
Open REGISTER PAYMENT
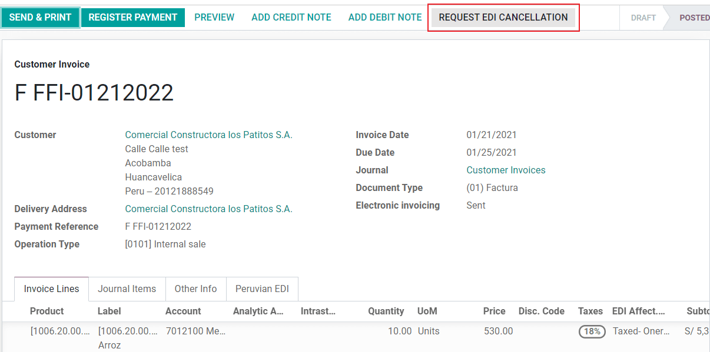(132, 17)
